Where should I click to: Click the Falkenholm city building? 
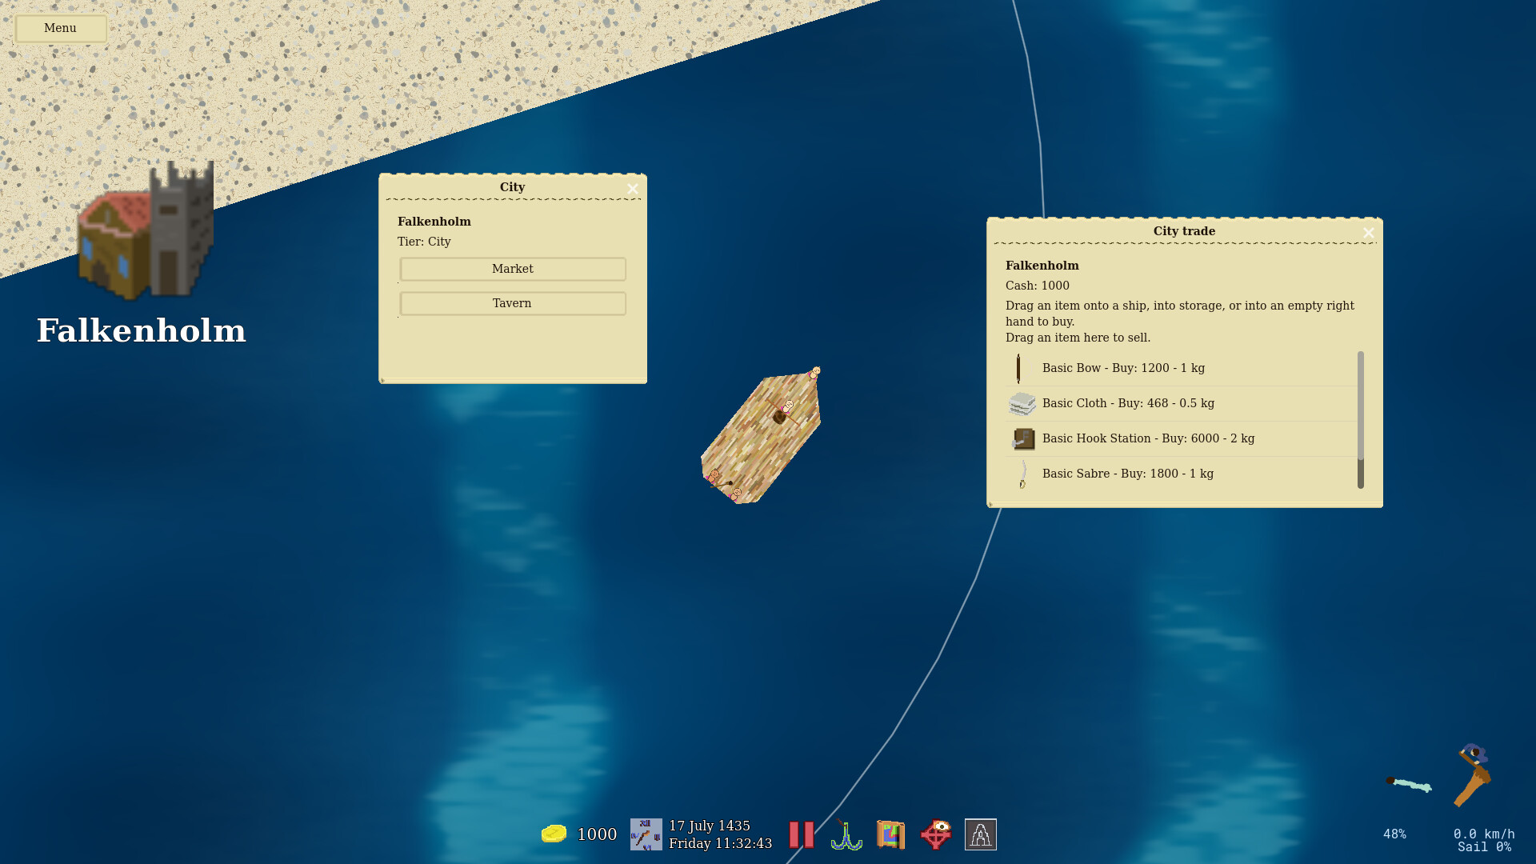coord(146,231)
